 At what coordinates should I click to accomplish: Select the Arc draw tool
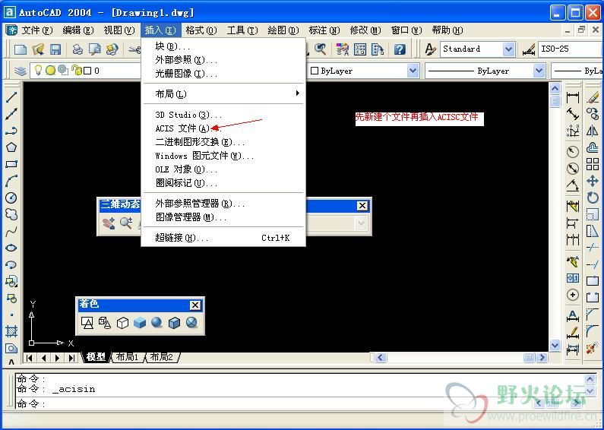(x=11, y=181)
